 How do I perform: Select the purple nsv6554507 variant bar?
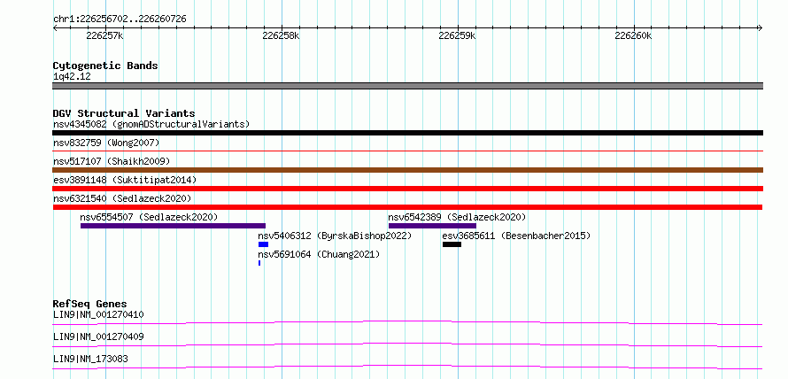tap(173, 226)
